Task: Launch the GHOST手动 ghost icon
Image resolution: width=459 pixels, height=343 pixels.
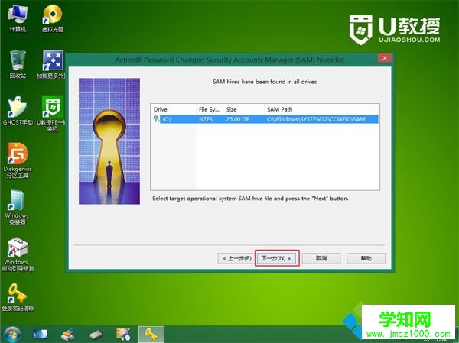Action: point(18,111)
